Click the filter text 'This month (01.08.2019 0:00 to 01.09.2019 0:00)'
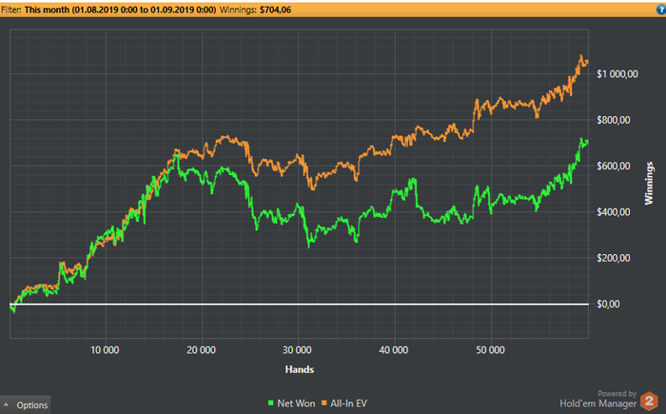666x414 pixels. coord(120,10)
